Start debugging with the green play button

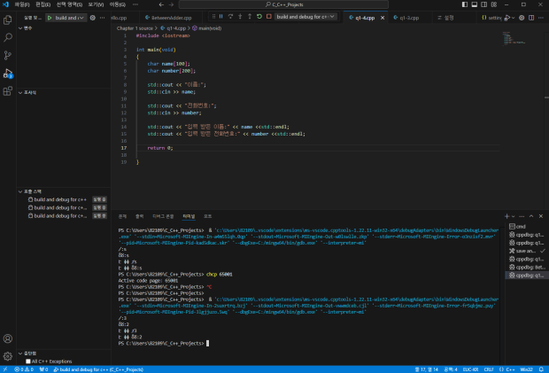pos(50,18)
